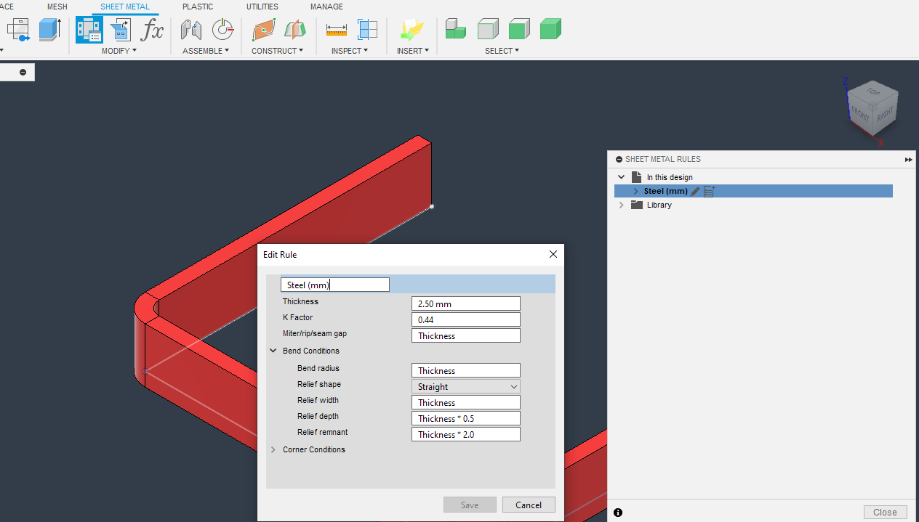919x522 pixels.
Task: Open Change Parameters with the fx icon
Action: (x=151, y=30)
